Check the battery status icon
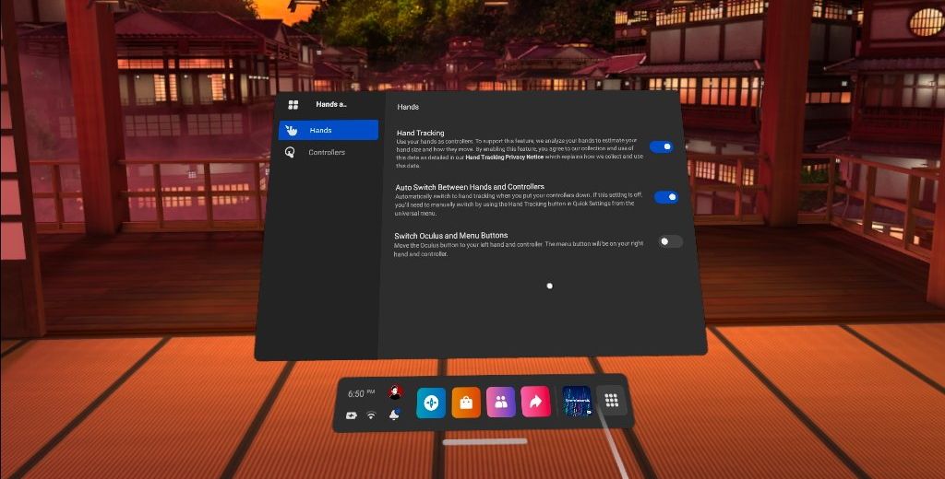The height and width of the screenshot is (479, 945). [x=352, y=415]
